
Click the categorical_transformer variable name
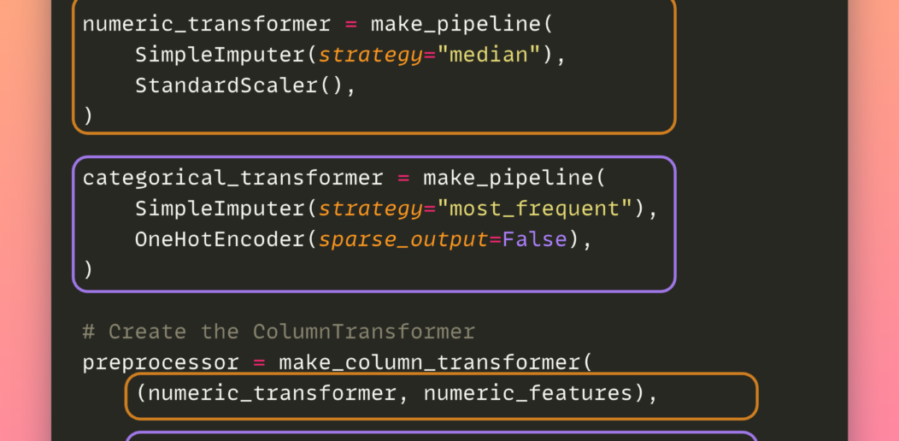(232, 178)
